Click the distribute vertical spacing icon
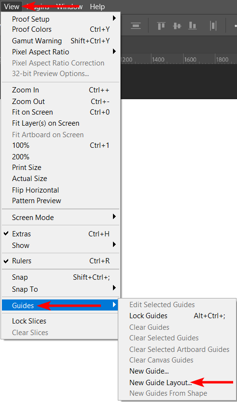 click(x=136, y=26)
